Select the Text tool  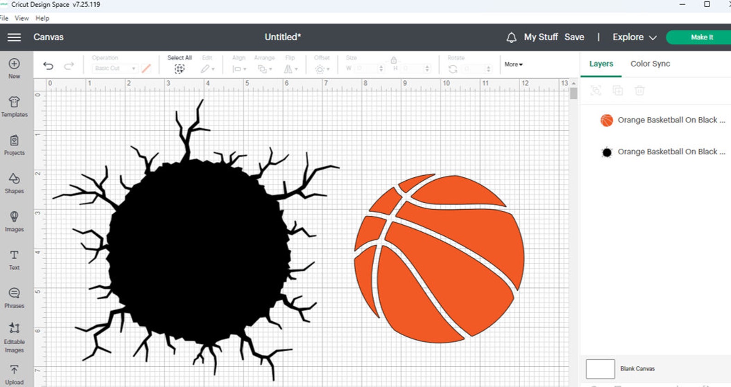coord(14,260)
